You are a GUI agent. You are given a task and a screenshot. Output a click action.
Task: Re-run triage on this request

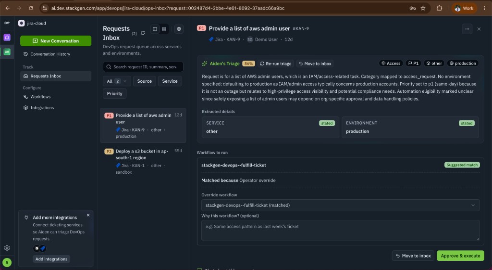coord(276,64)
